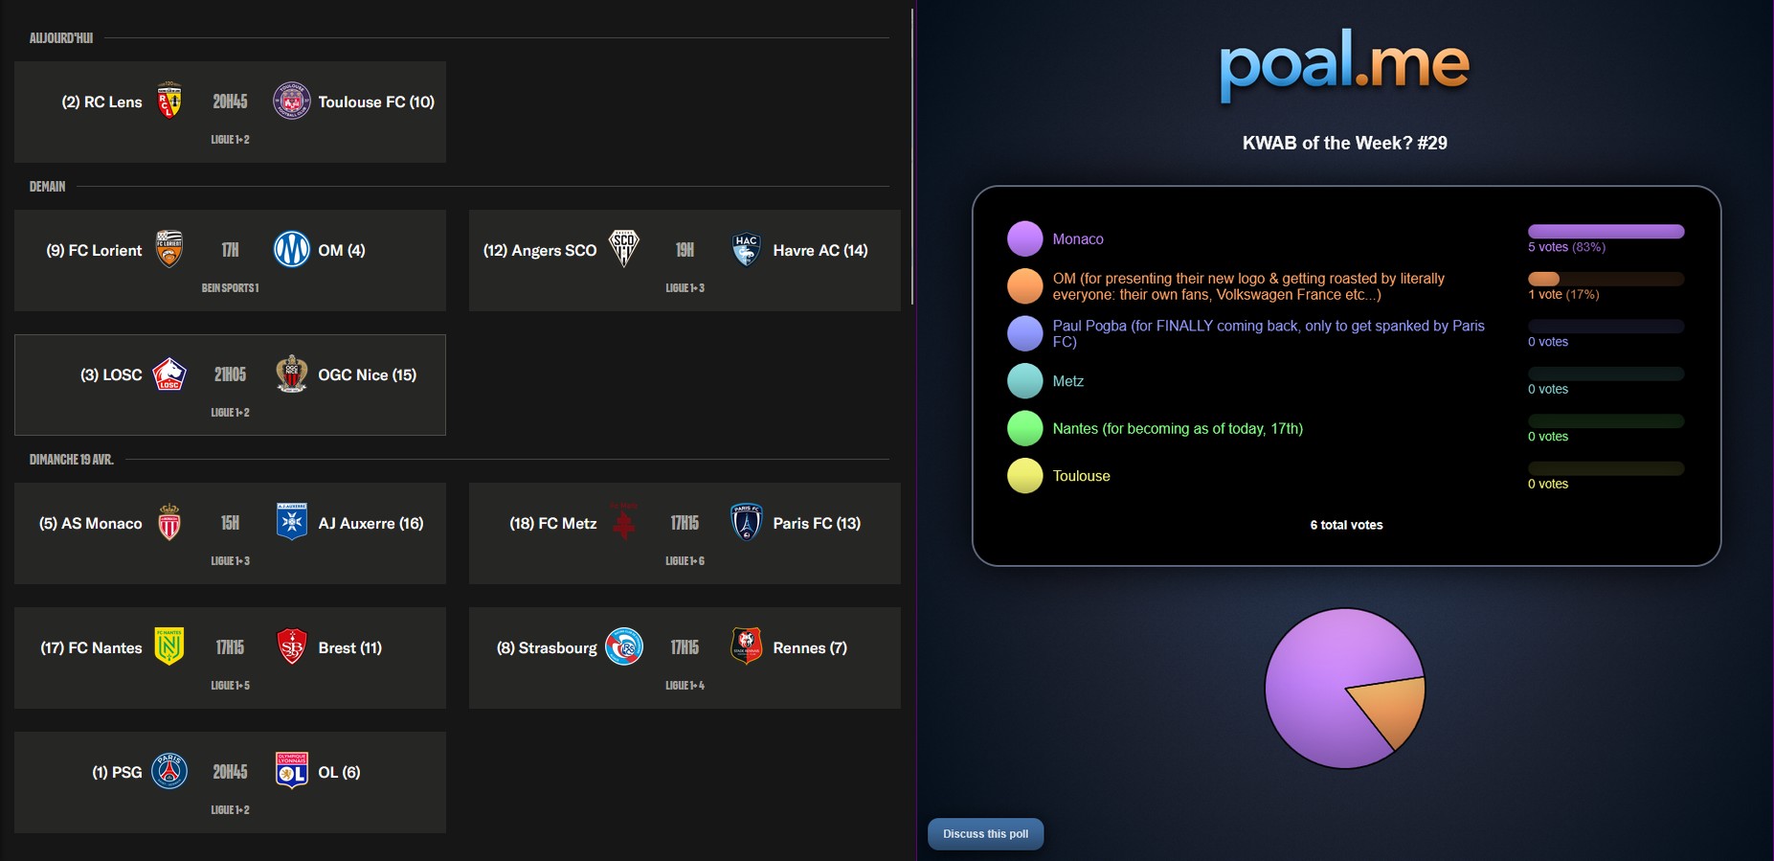Image resolution: width=1774 pixels, height=861 pixels.
Task: Select the FC Nantes crest
Action: point(169,646)
